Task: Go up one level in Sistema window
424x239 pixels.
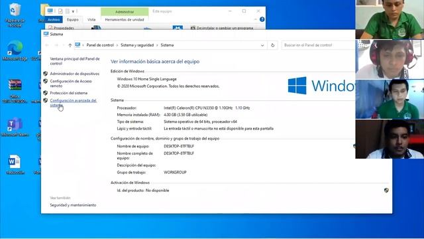Action: 70,45
